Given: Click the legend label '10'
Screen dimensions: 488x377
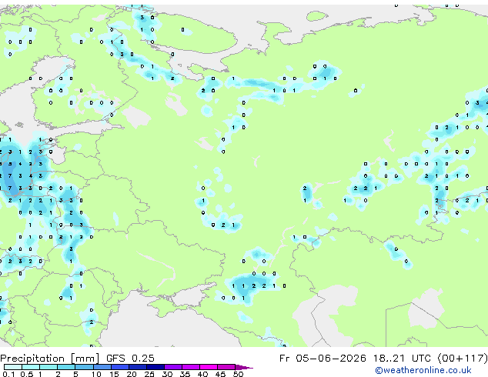Looking at the screenshot, I should click(96, 374).
